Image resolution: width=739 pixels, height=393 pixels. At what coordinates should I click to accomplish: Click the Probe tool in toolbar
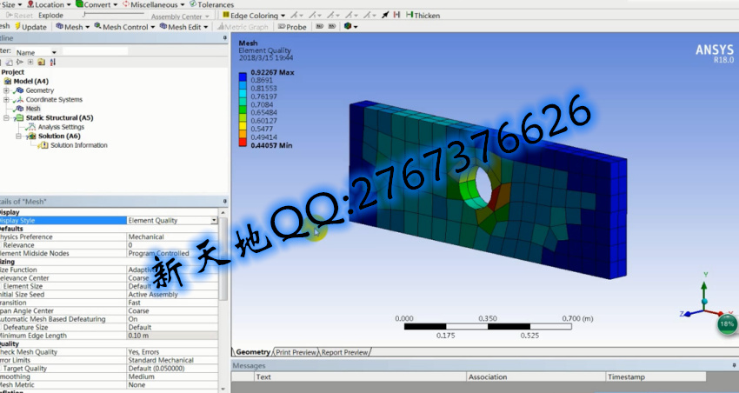tap(290, 27)
